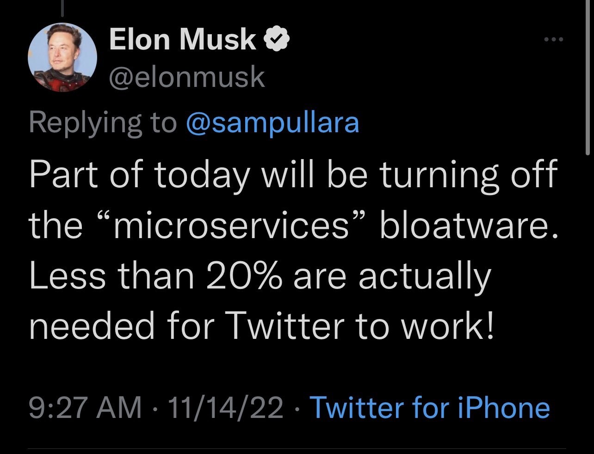Screen dimensions: 594x454
Task: Click the 'Replying to' label
Action: [103, 124]
